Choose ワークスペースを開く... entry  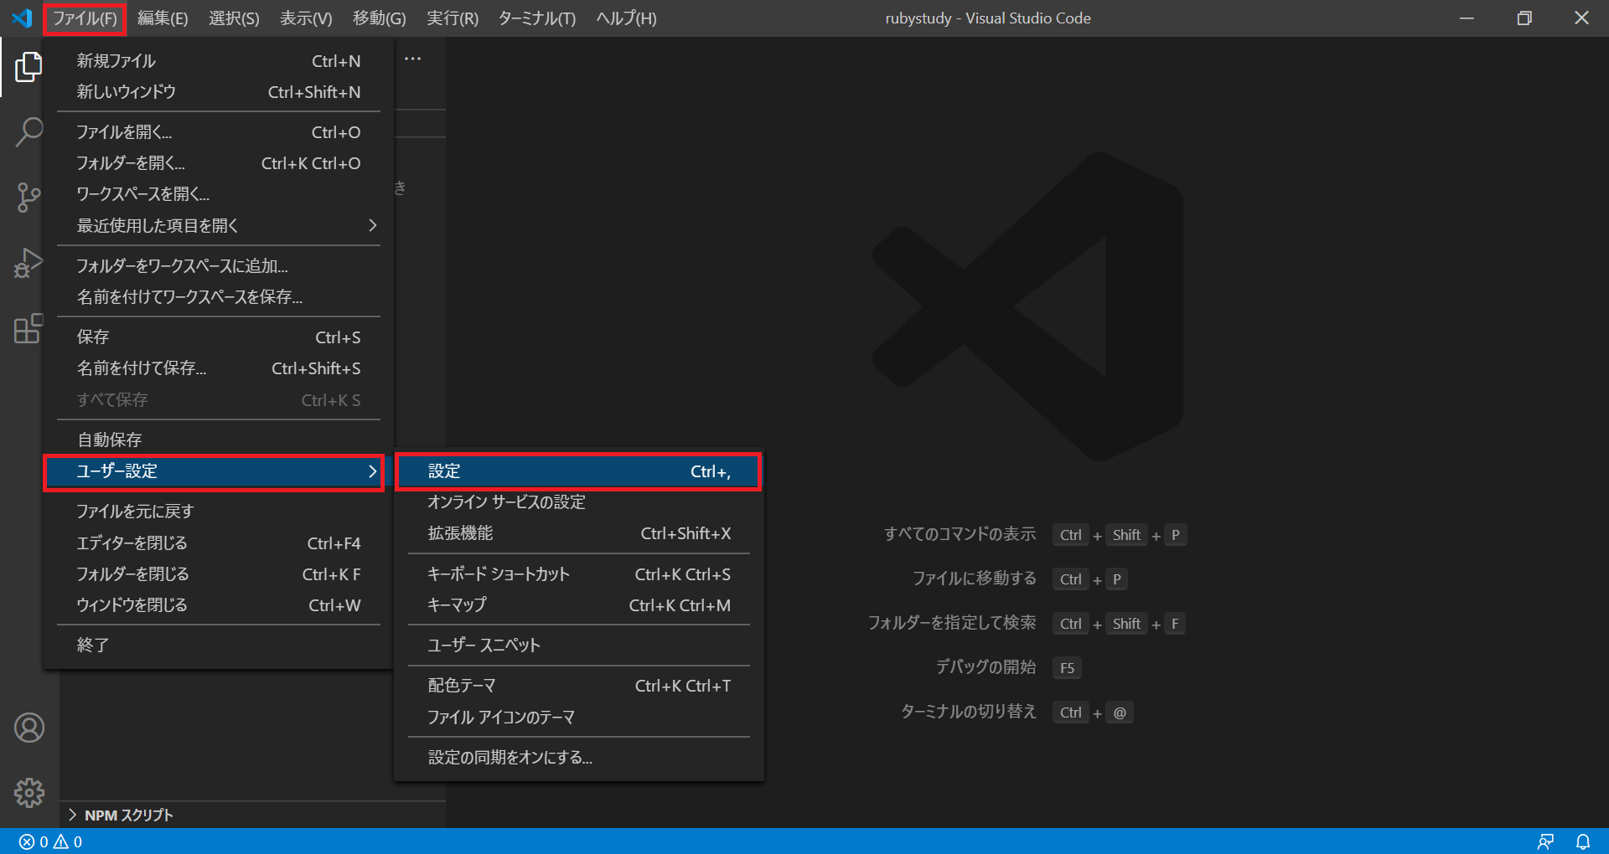(x=219, y=194)
